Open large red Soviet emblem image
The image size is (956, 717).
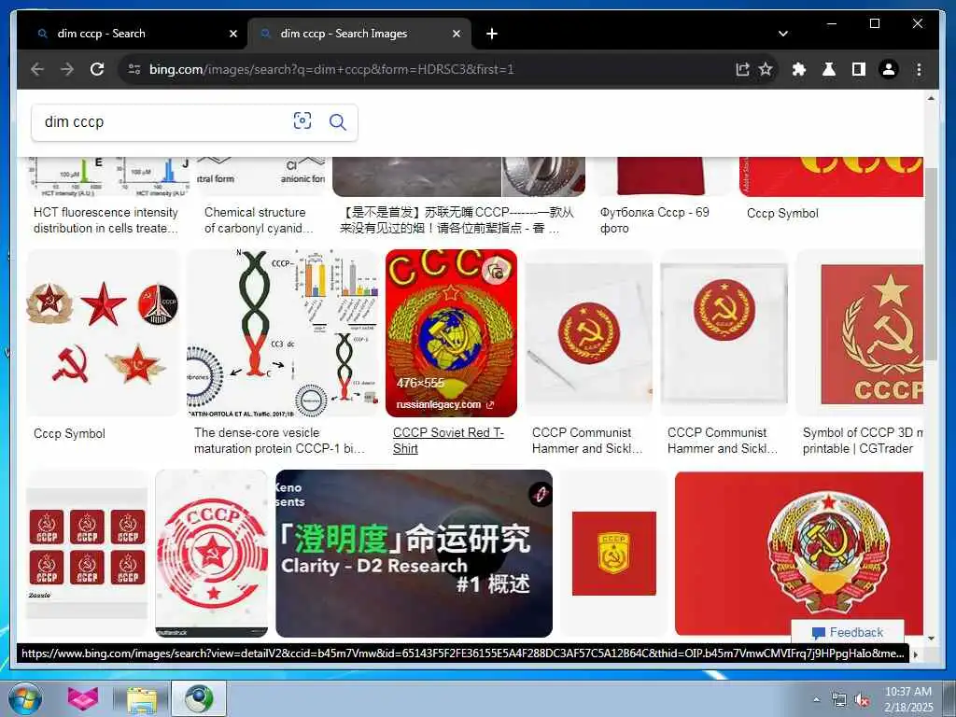pyautogui.click(x=799, y=553)
